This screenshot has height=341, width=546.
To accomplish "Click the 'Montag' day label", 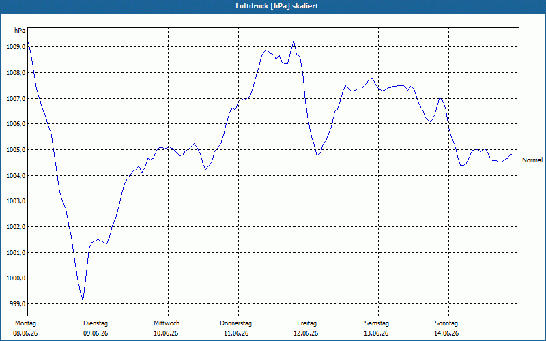I will [25, 323].
